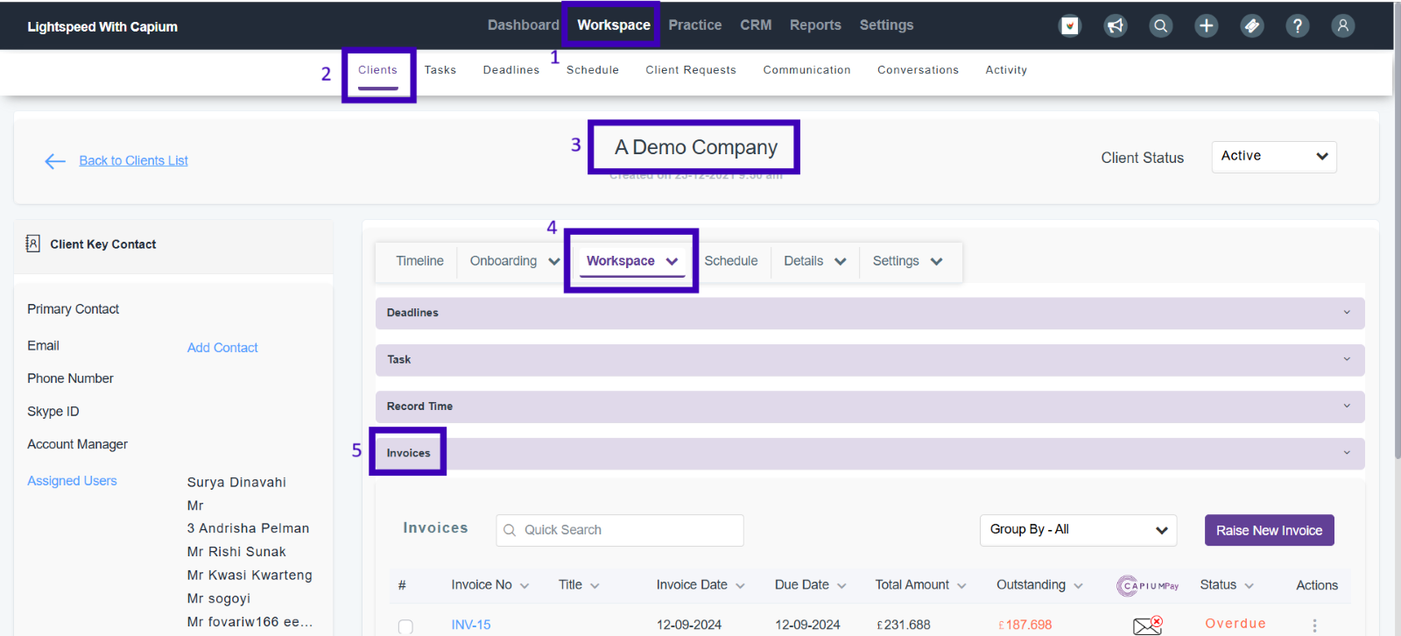Sort by Title column
Viewport: 1401px width, 636px height.
[x=579, y=585]
